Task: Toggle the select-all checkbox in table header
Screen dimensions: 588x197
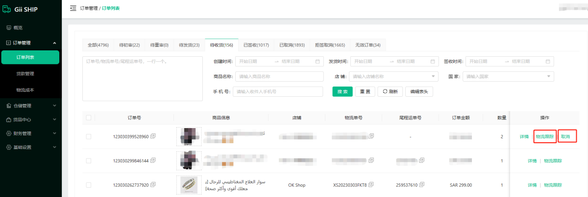Action: (88, 117)
